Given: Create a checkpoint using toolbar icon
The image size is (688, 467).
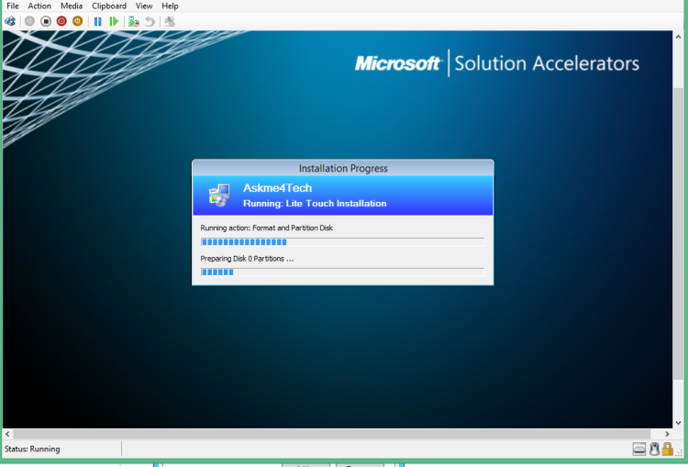Looking at the screenshot, I should tap(134, 21).
